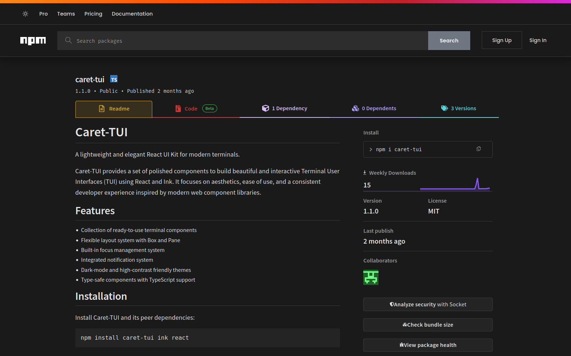Click the Versions tags icon
571x356 pixels.
click(444, 108)
